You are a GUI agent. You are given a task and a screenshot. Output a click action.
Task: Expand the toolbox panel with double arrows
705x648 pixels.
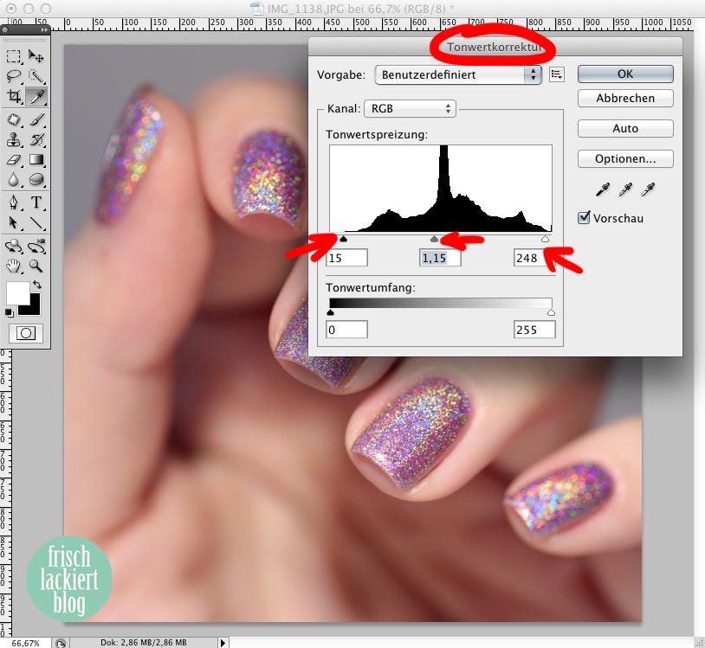point(44,29)
